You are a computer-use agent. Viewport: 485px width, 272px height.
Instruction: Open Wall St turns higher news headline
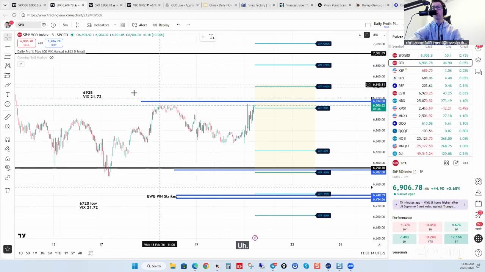(x=430, y=204)
